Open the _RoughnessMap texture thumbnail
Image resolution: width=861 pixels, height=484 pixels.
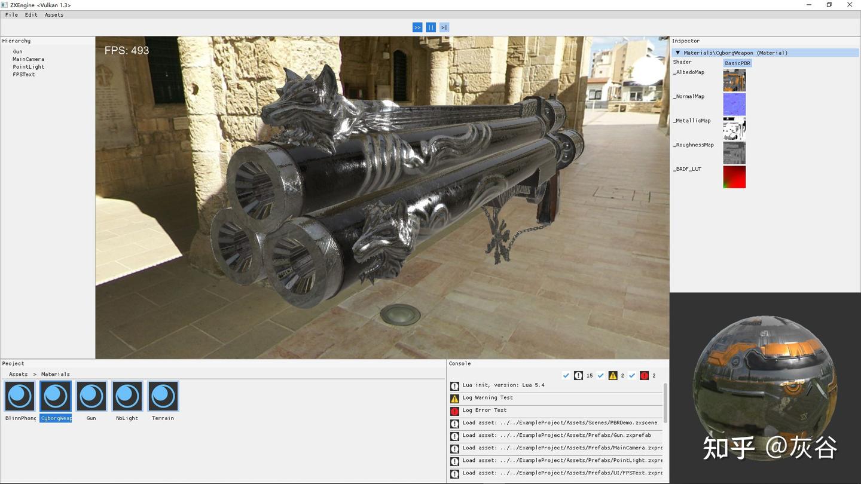tap(734, 152)
